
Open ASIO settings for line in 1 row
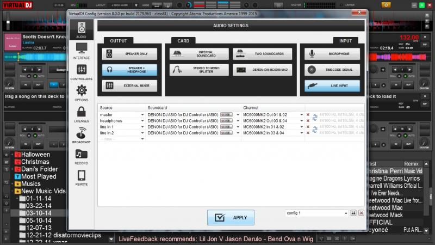click(x=226, y=127)
